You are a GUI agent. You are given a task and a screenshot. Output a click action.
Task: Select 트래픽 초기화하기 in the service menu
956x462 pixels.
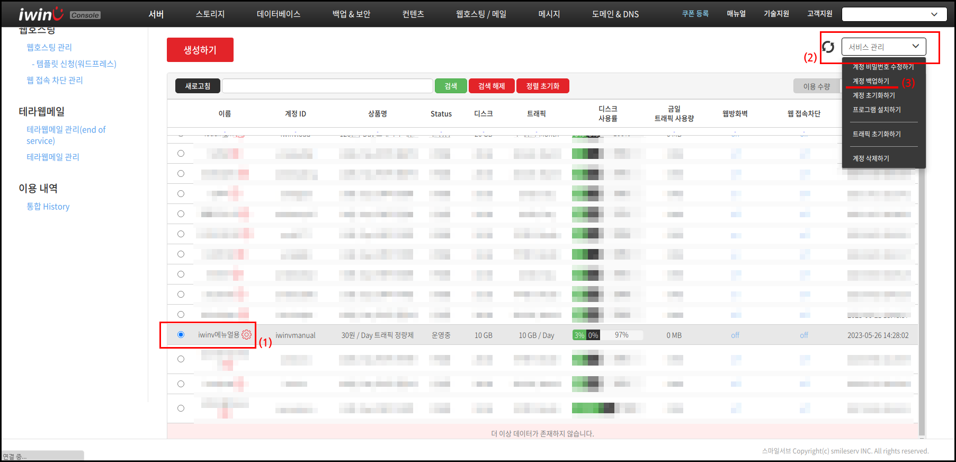point(877,134)
